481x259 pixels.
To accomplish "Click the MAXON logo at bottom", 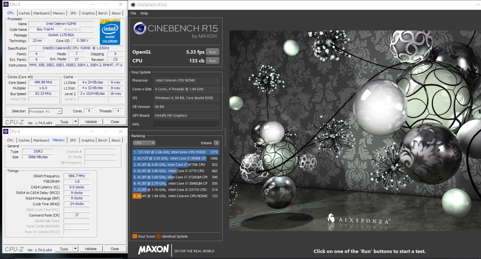I will click(x=154, y=249).
